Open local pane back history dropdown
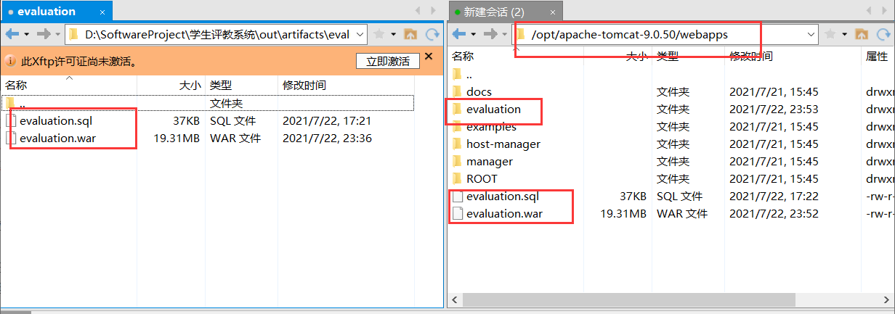895x314 pixels. pos(27,34)
